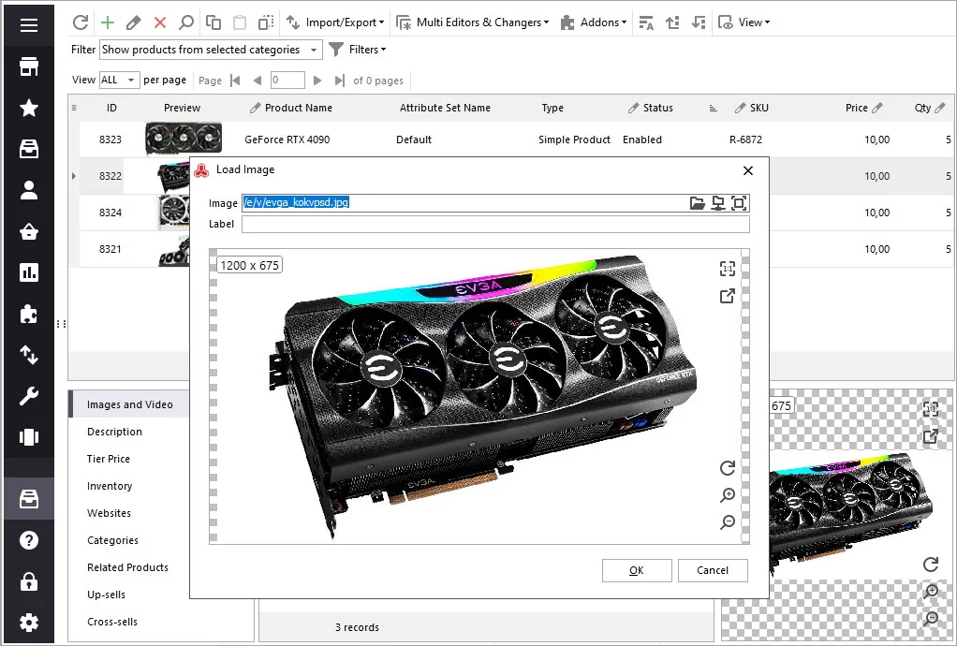Switch to Images and Video tab
The height and width of the screenshot is (646, 957).
coord(129,404)
